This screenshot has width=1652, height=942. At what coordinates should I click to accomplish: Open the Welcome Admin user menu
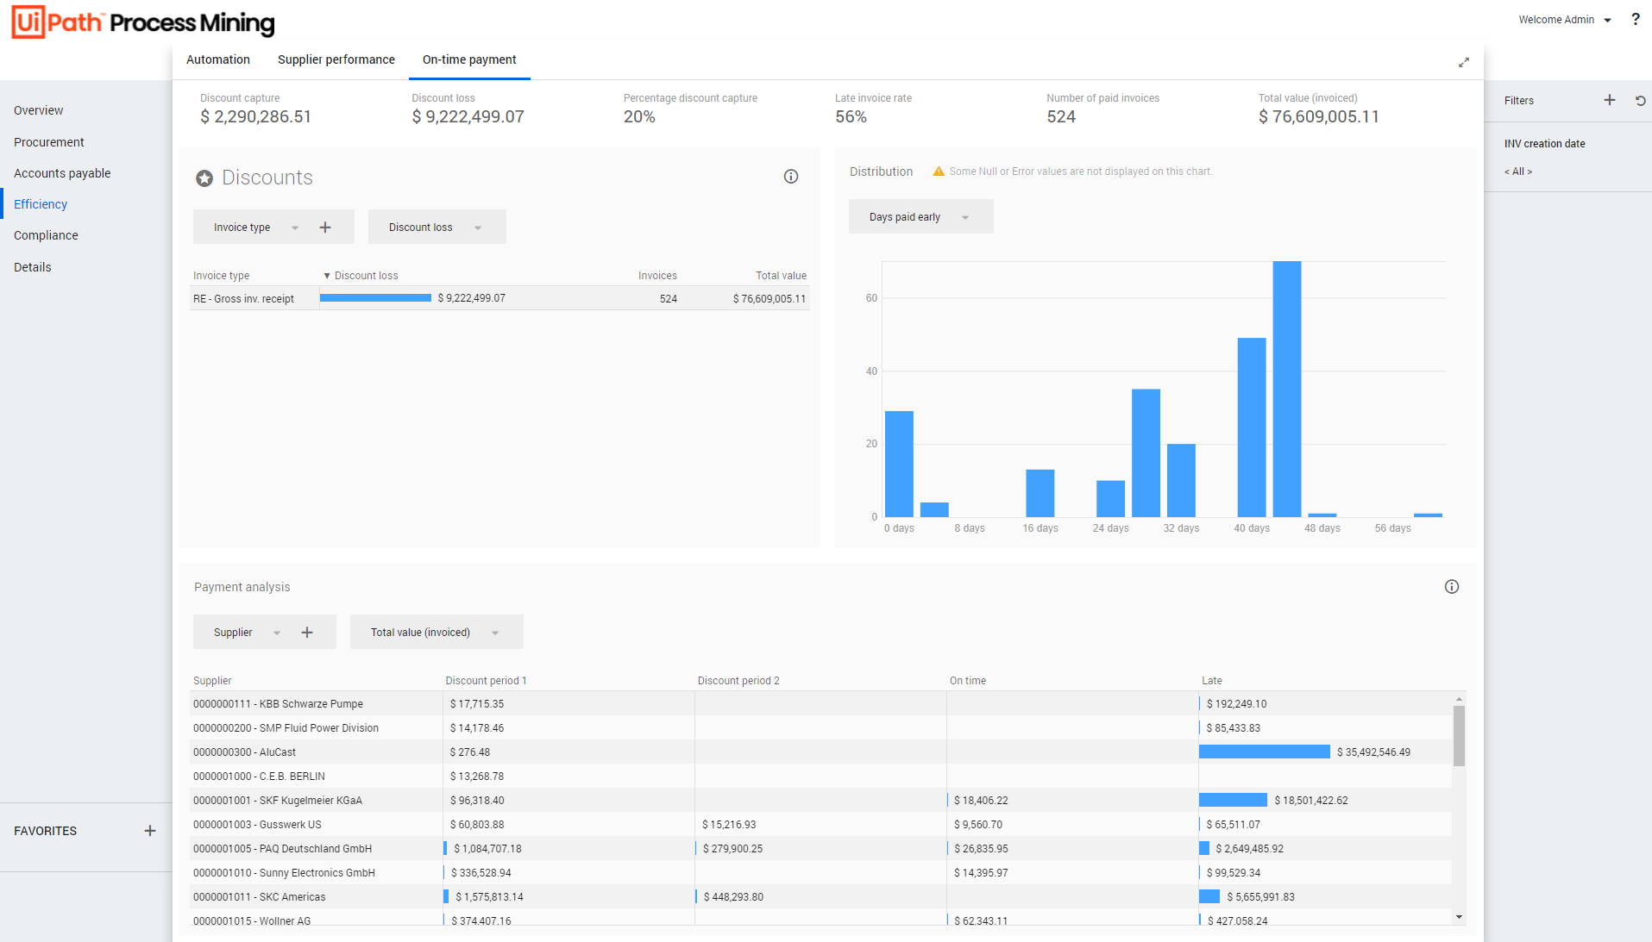1564,20
